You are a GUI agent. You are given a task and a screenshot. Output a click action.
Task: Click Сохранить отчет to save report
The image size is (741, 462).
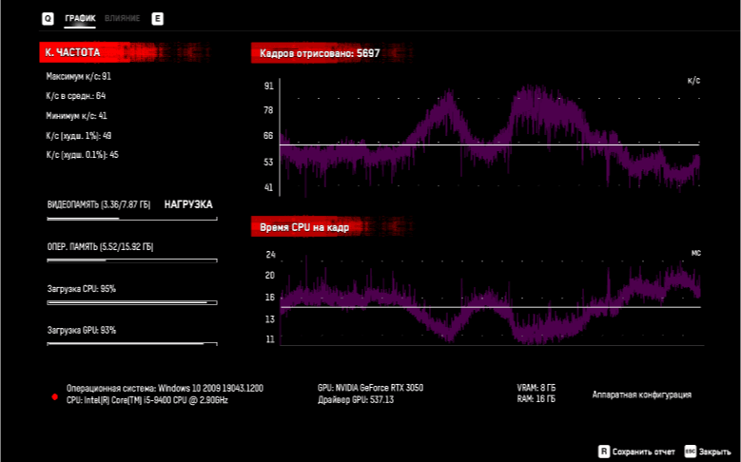pos(643,452)
